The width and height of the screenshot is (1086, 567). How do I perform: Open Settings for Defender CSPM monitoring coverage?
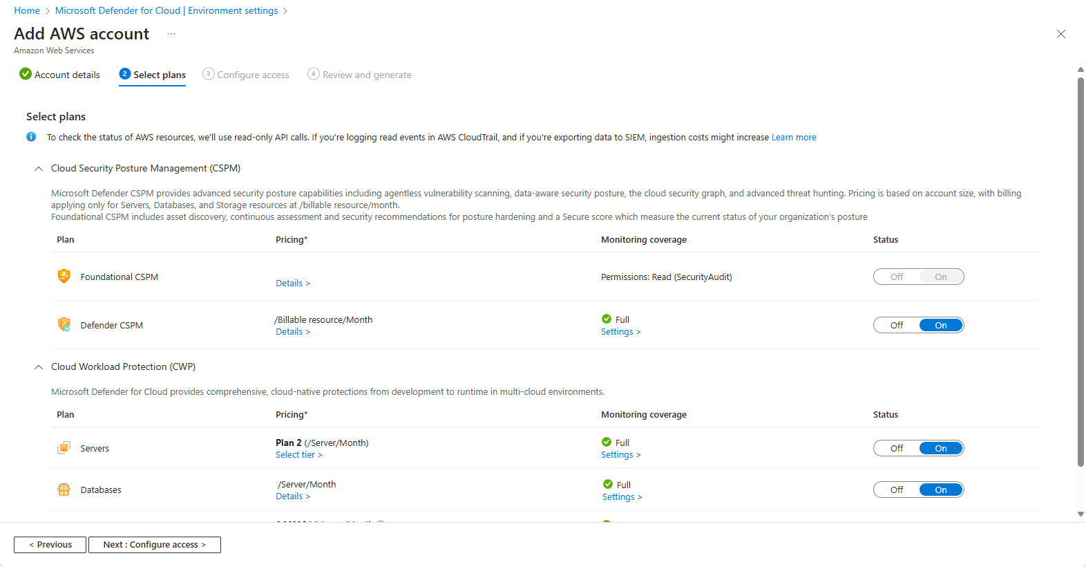620,332
